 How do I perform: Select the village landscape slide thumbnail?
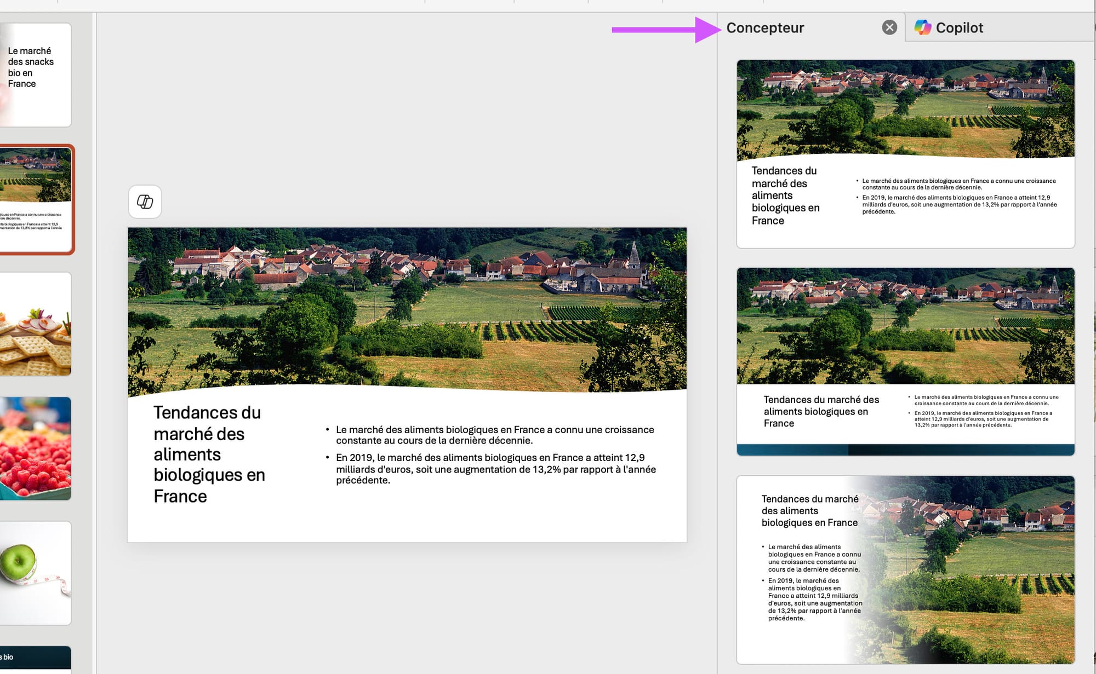coord(36,200)
